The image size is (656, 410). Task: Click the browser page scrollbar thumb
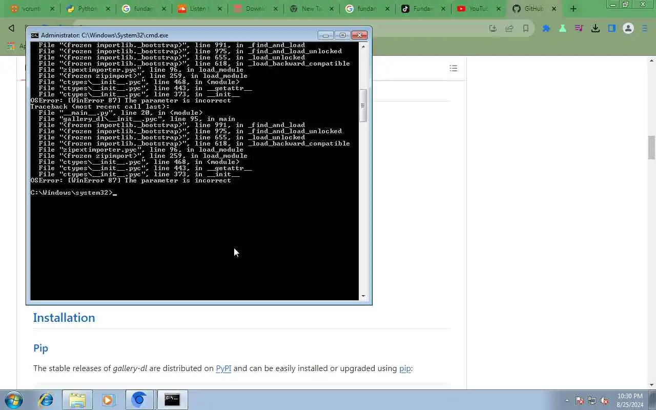[651, 148]
